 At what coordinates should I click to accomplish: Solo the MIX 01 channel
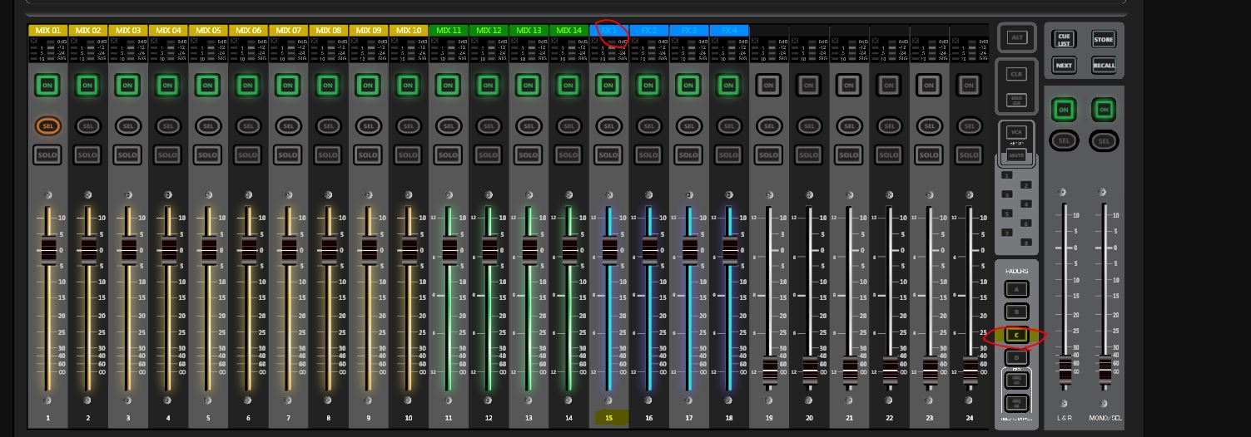tap(47, 155)
